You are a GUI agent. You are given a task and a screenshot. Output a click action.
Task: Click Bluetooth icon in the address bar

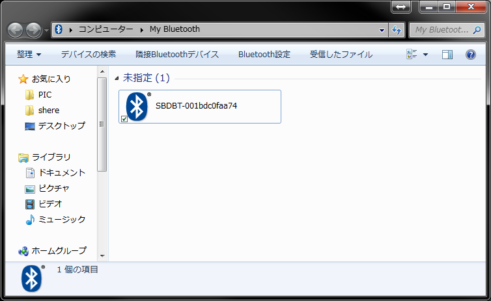point(59,29)
